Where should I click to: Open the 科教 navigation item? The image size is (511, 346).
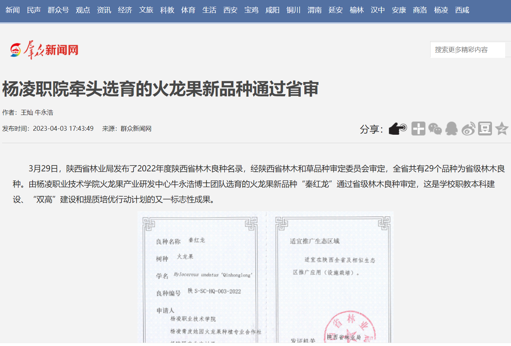pyautogui.click(x=167, y=10)
